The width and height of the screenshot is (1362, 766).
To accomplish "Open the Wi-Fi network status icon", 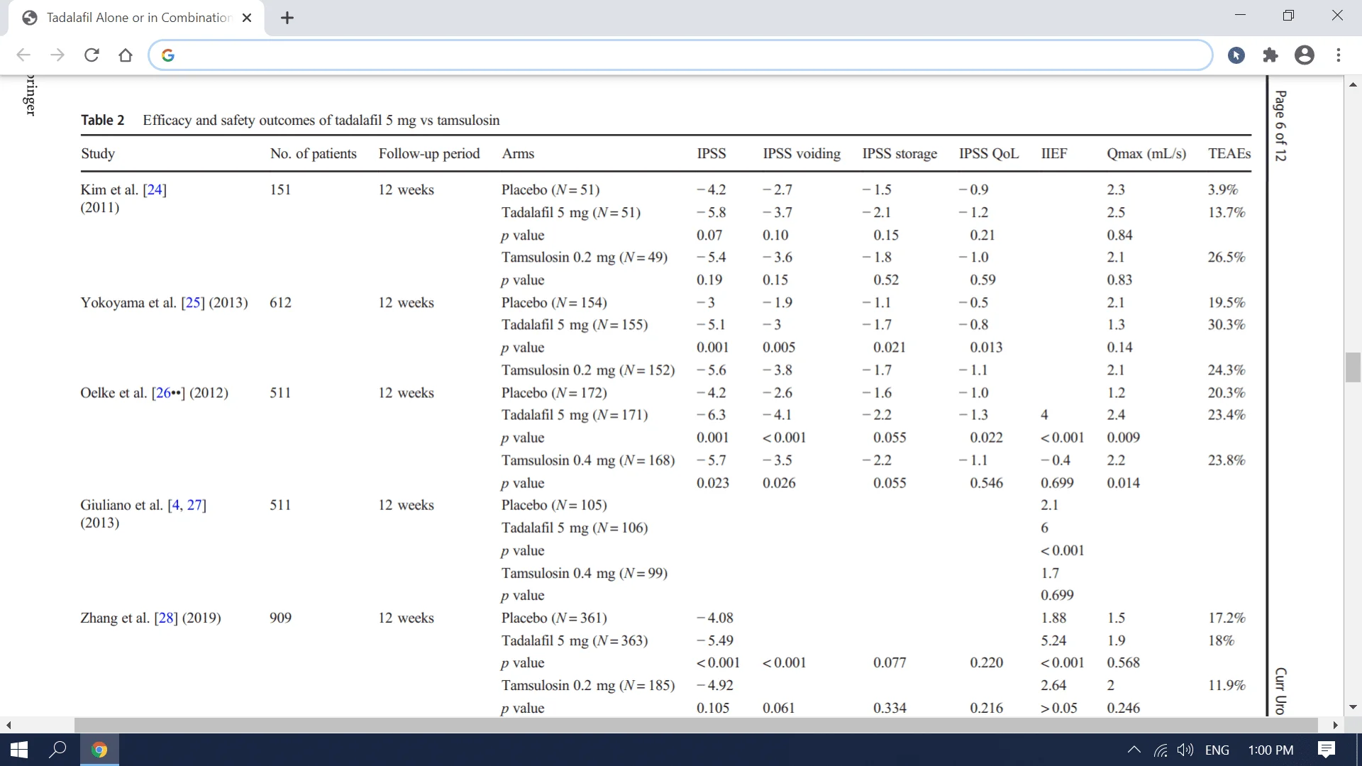I will click(x=1161, y=750).
